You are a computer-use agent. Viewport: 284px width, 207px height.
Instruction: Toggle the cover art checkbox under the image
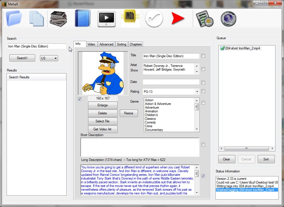pyautogui.click(x=80, y=99)
